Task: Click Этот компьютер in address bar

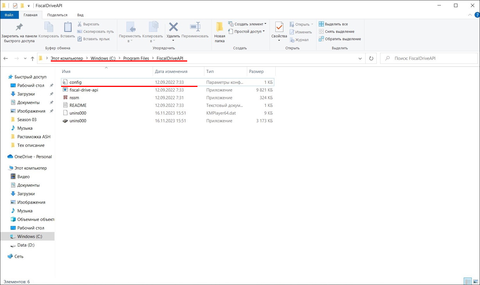Action: point(67,58)
